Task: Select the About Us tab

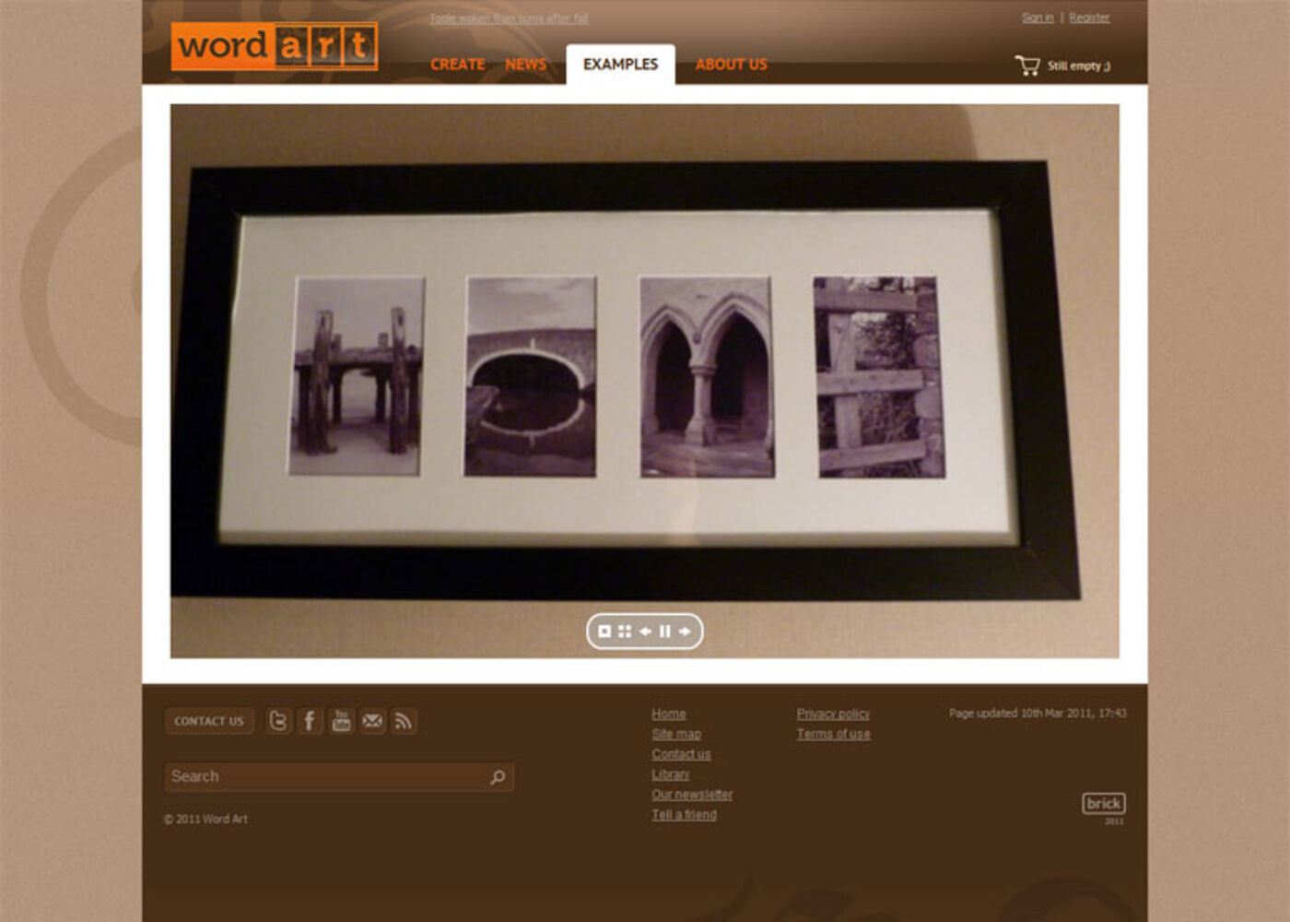Action: coord(731,65)
